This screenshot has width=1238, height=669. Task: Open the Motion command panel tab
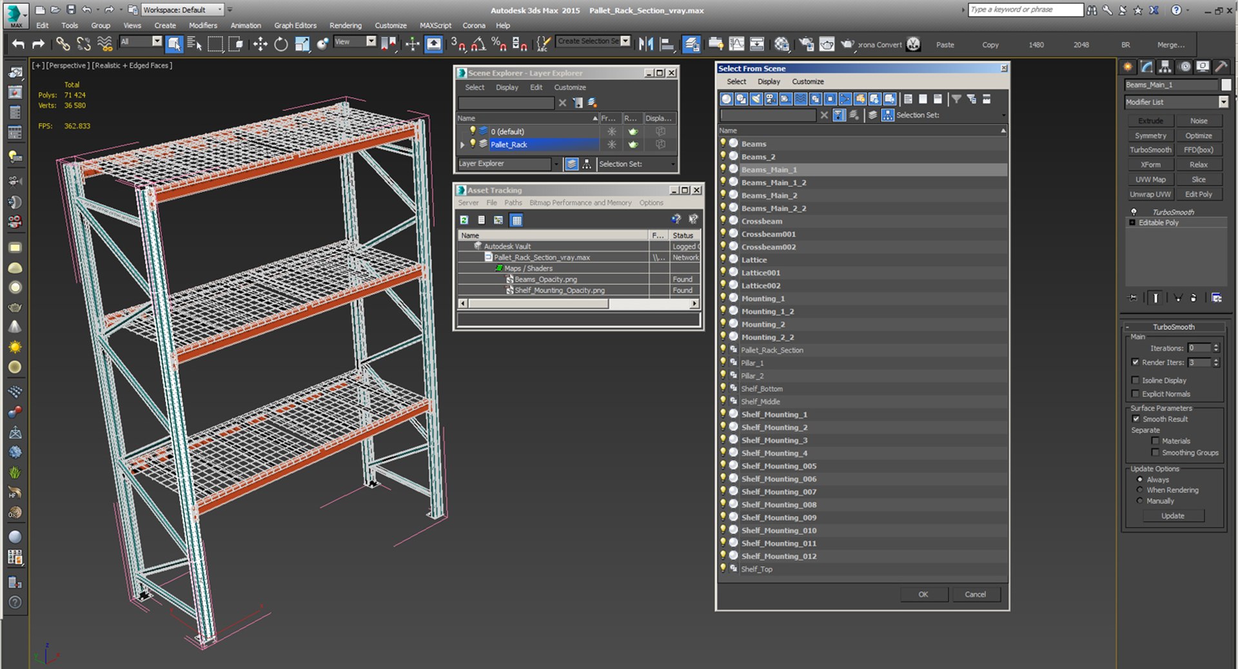point(1184,66)
